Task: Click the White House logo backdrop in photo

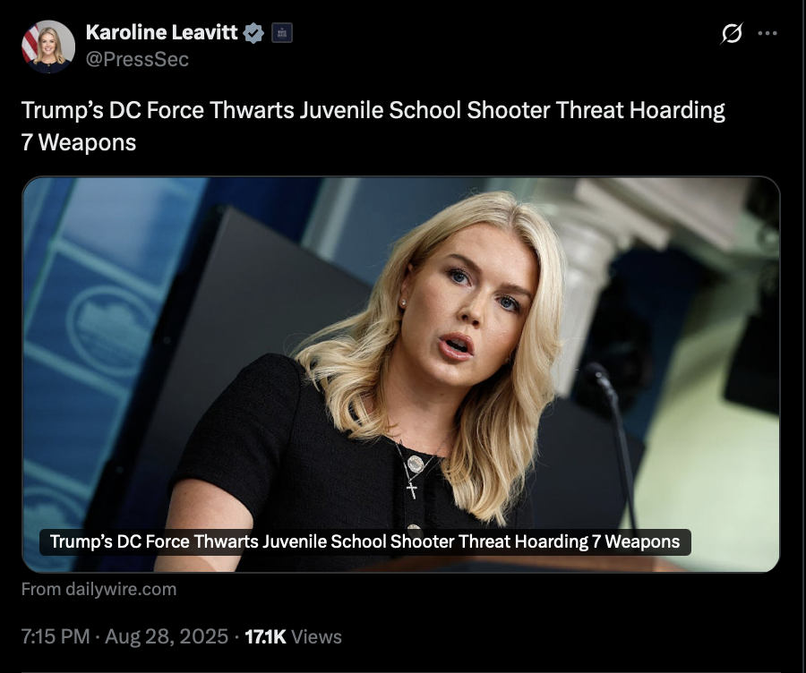Action: (x=110, y=328)
